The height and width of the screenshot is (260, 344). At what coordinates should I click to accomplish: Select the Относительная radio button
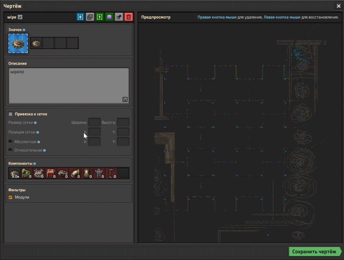[10, 150]
